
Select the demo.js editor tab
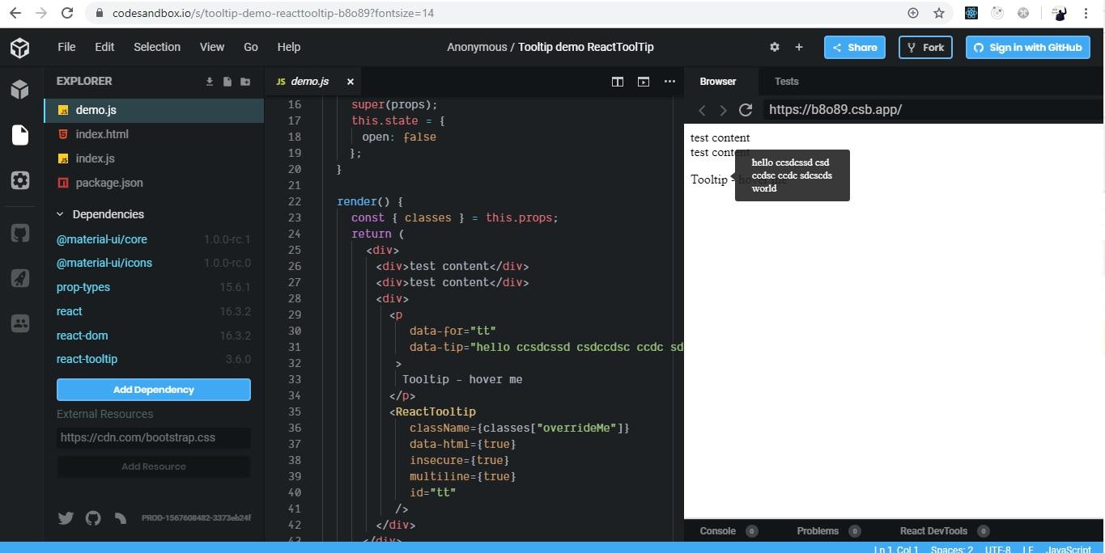coord(310,82)
